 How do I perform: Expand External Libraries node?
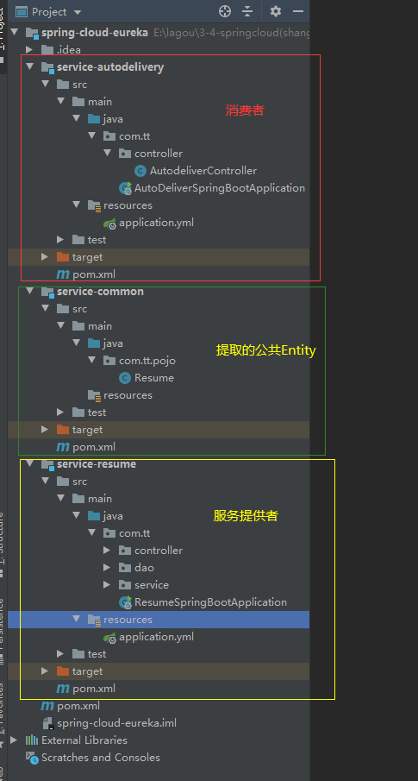14,740
